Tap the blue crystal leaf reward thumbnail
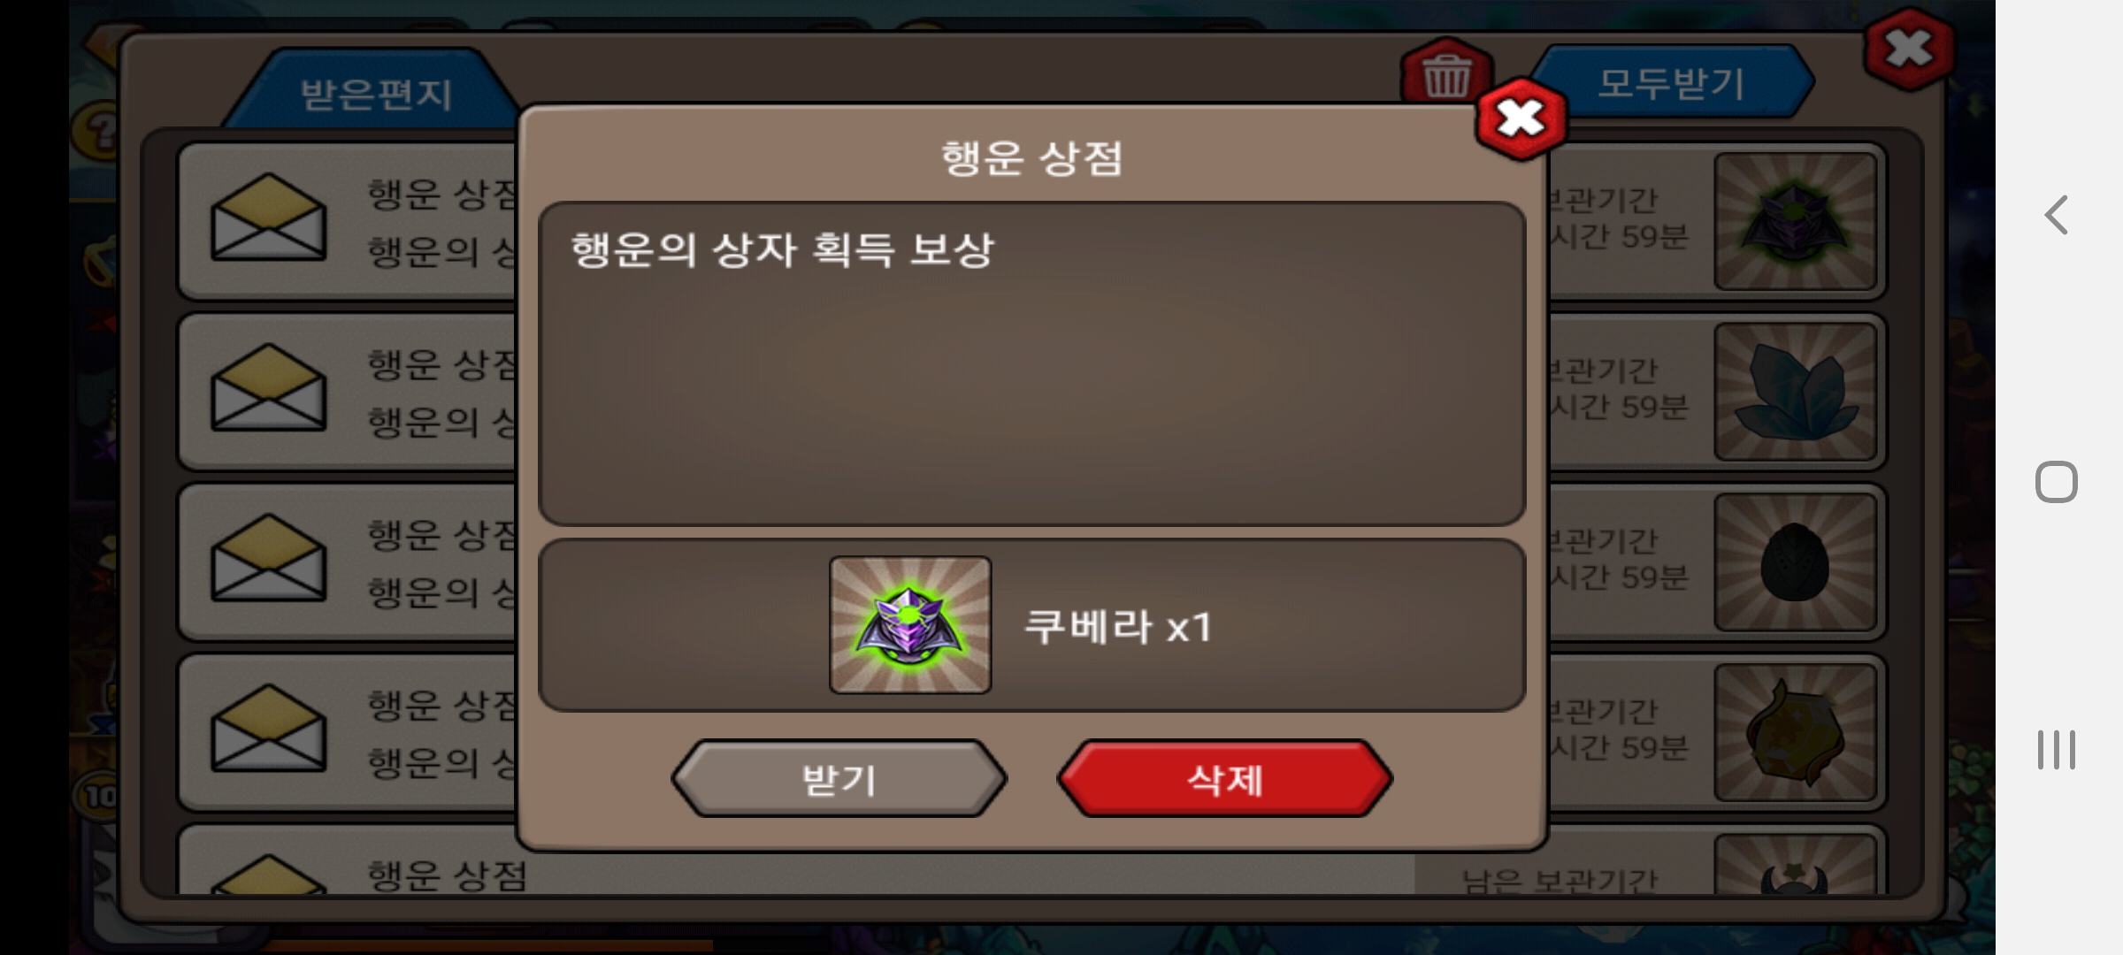This screenshot has width=2123, height=955. pos(1795,392)
